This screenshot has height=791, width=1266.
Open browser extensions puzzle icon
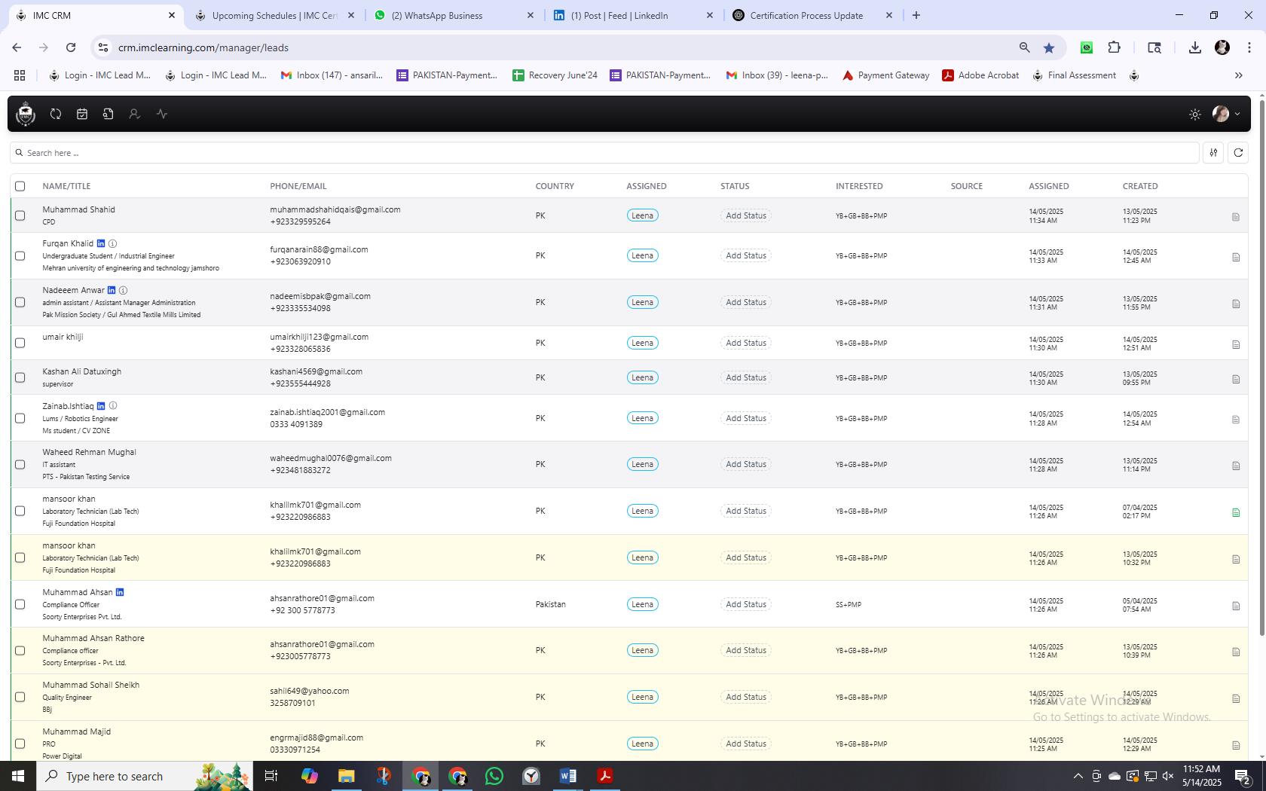1115,47
